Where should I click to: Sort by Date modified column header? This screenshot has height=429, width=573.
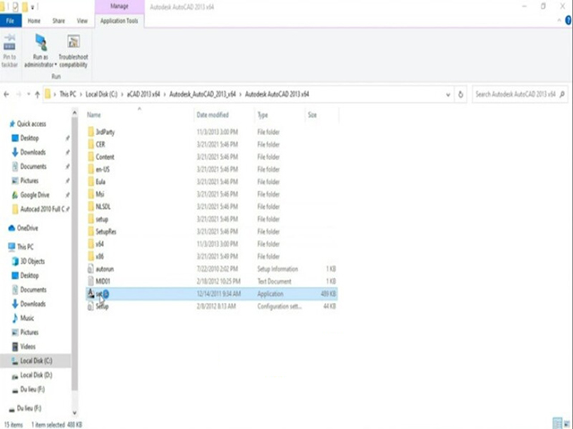(x=212, y=115)
